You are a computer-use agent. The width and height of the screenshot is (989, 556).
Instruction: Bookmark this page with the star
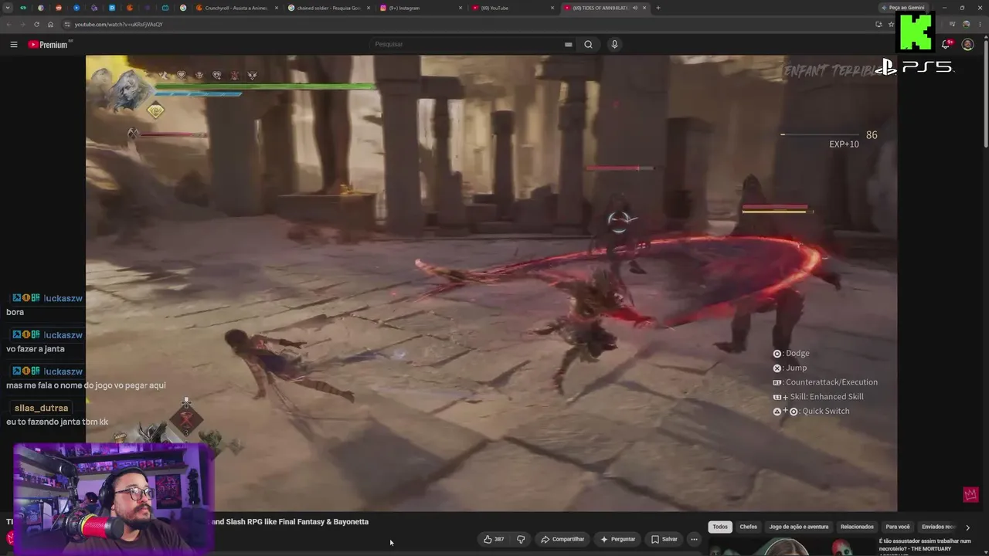[x=890, y=24]
